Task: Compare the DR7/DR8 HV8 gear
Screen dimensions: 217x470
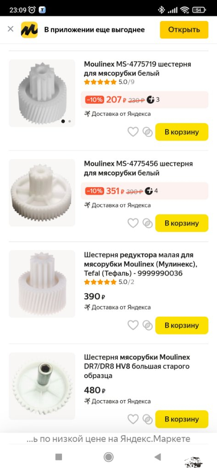Action: [x=147, y=419]
